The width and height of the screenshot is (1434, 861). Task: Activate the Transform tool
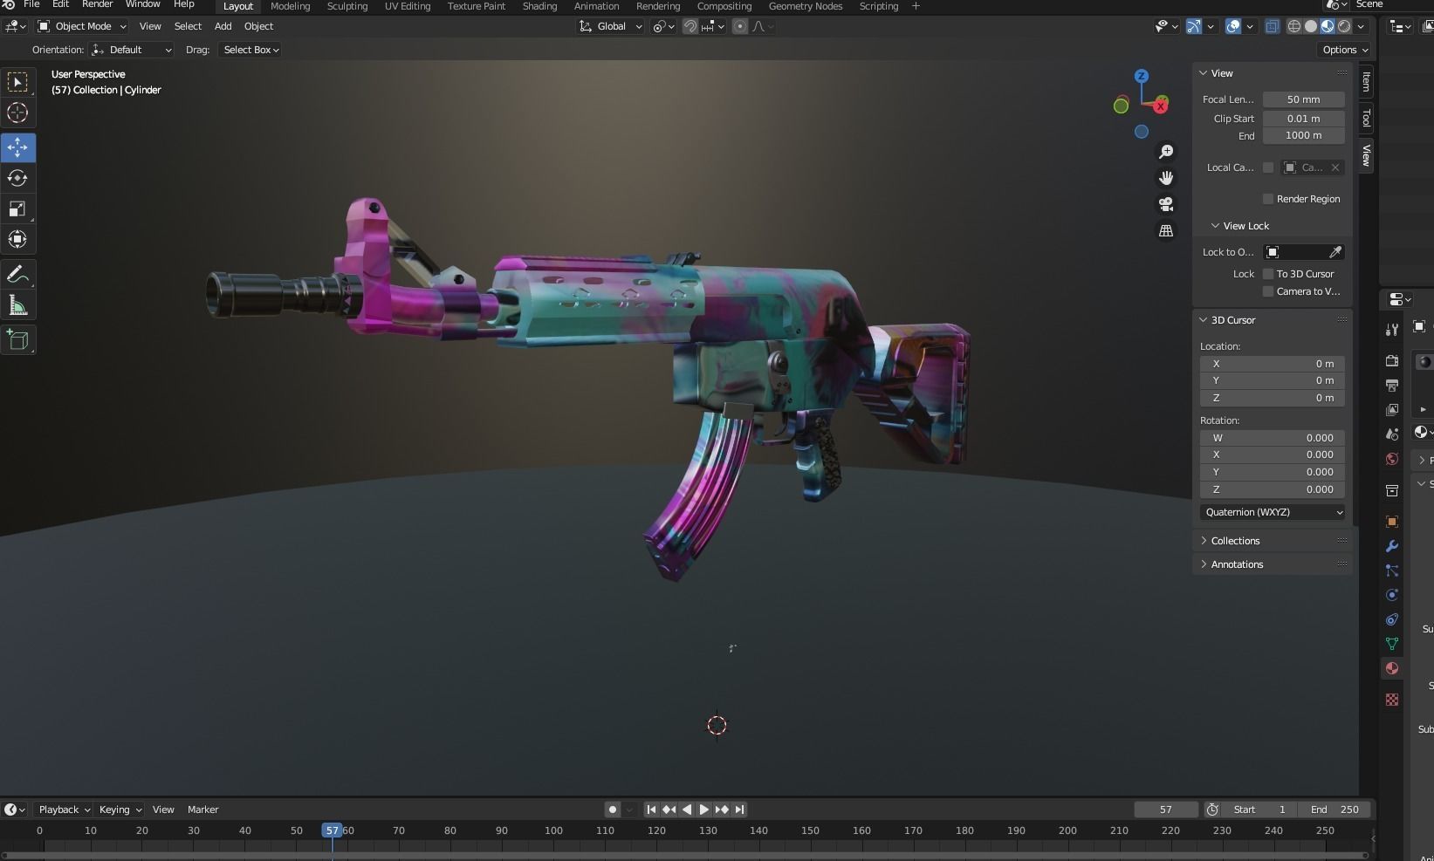pyautogui.click(x=17, y=239)
